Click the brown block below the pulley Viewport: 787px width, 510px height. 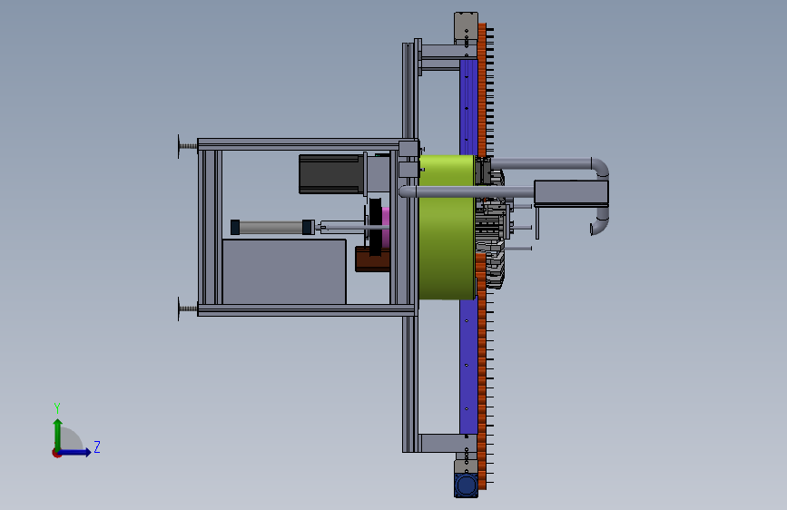coord(372,260)
